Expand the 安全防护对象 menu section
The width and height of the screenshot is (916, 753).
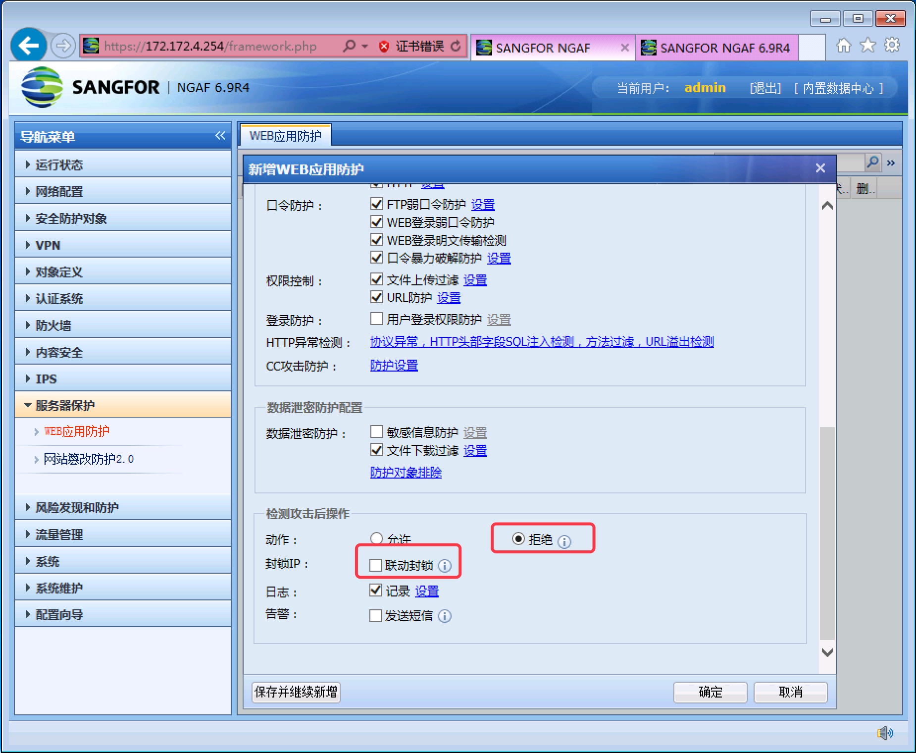[123, 218]
